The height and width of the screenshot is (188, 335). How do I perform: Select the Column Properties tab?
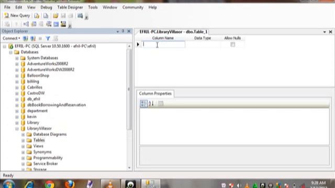coord(155,93)
